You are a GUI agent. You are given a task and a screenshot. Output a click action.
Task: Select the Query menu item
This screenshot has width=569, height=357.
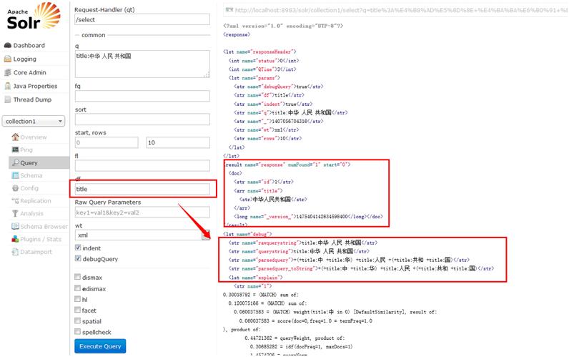[x=39, y=162]
